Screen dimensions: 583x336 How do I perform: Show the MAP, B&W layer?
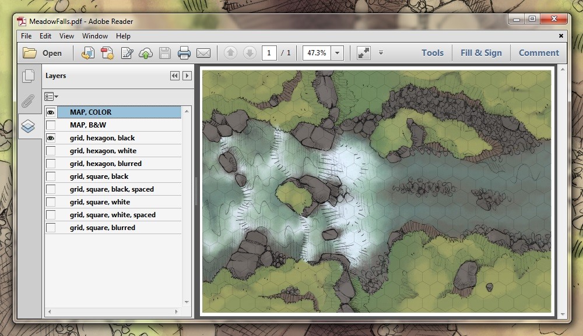(x=51, y=125)
